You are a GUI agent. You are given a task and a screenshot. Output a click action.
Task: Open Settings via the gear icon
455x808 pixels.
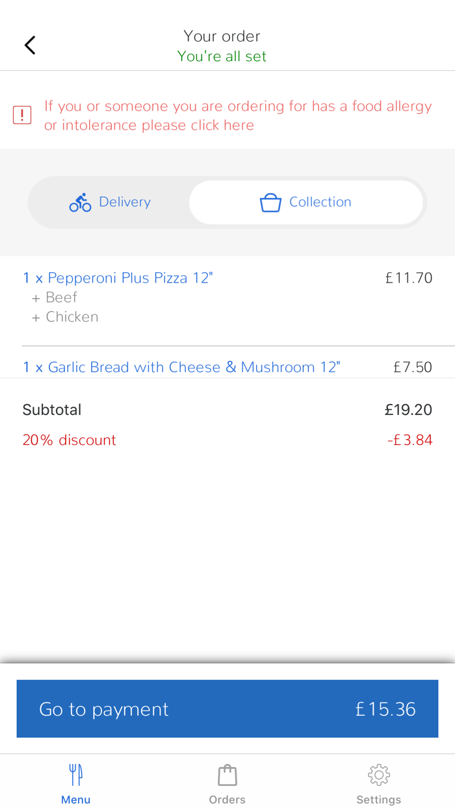click(378, 774)
